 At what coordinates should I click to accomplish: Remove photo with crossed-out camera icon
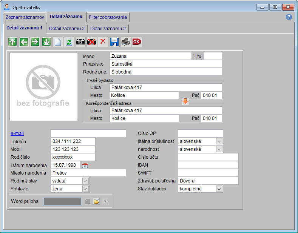(92, 42)
